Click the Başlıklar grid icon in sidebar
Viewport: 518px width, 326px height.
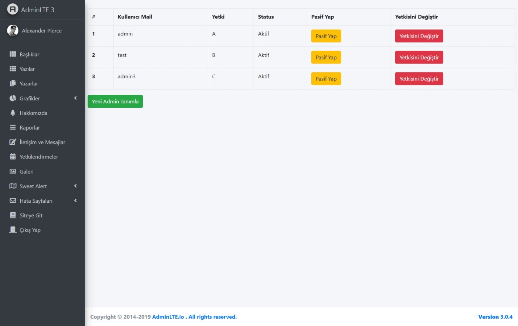(13, 54)
